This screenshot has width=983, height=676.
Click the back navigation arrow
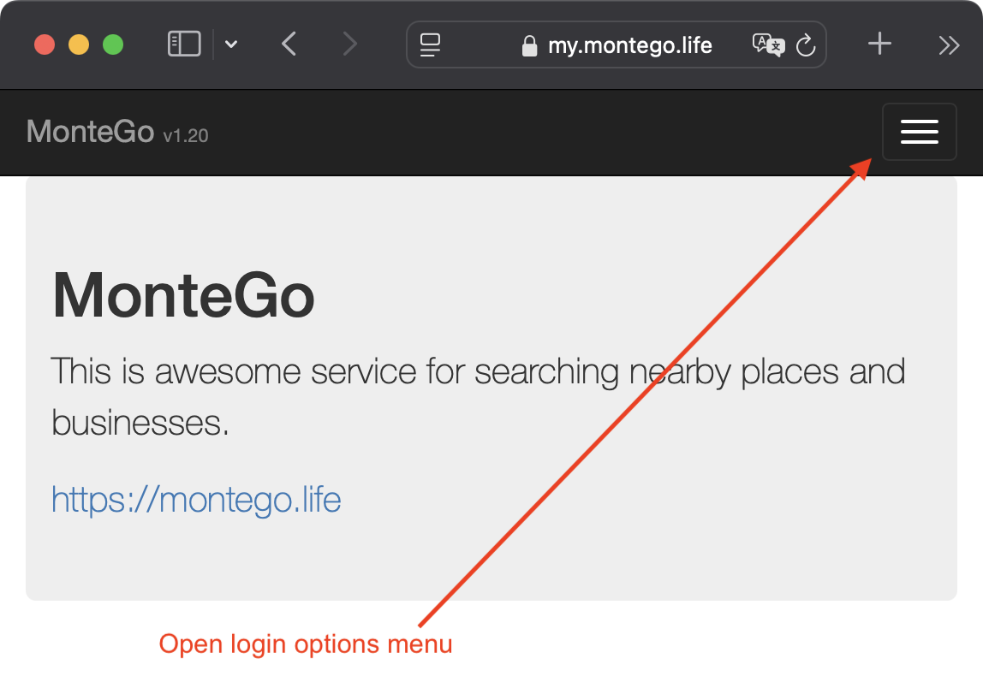tap(289, 44)
